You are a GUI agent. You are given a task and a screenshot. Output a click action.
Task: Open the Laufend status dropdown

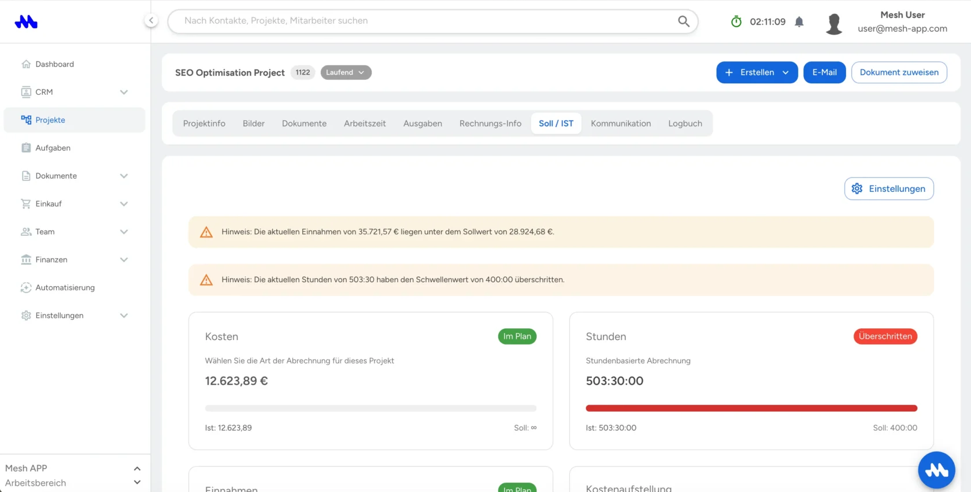(346, 72)
